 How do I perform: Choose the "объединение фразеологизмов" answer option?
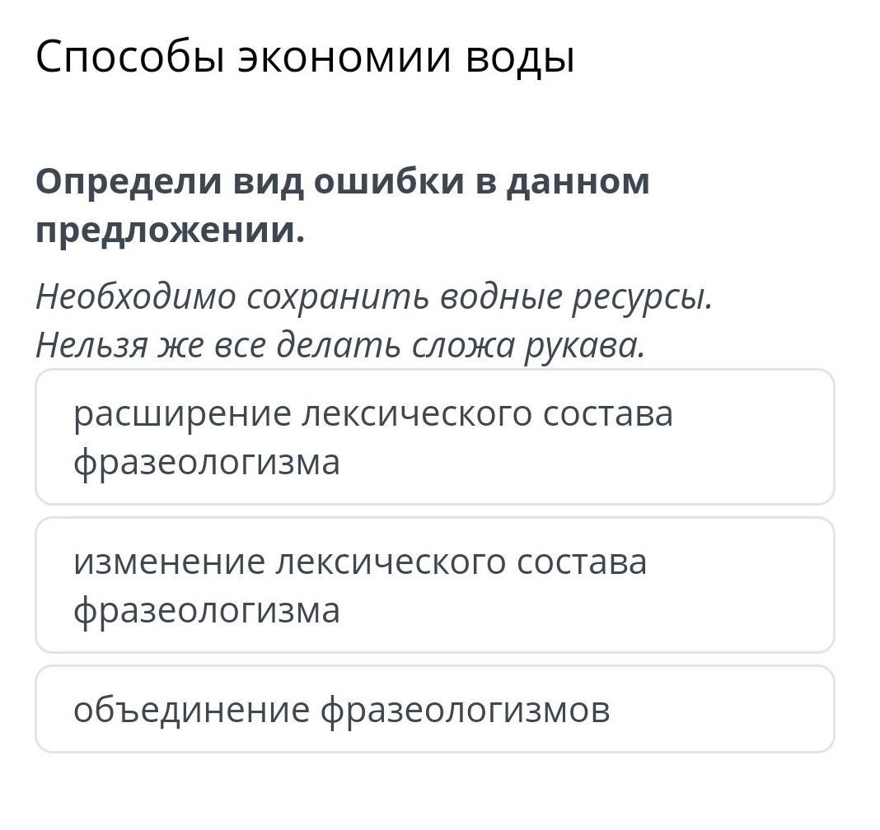click(434, 709)
